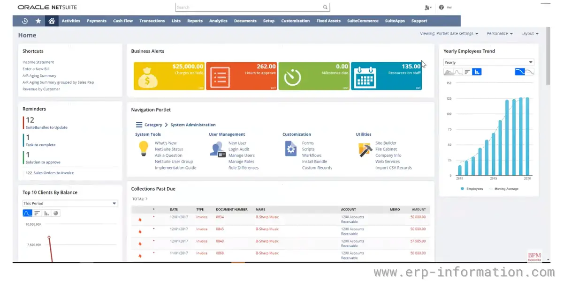This screenshot has width=563, height=281.
Task: Click the flame icon for invoice 0834
Action: coord(140,219)
